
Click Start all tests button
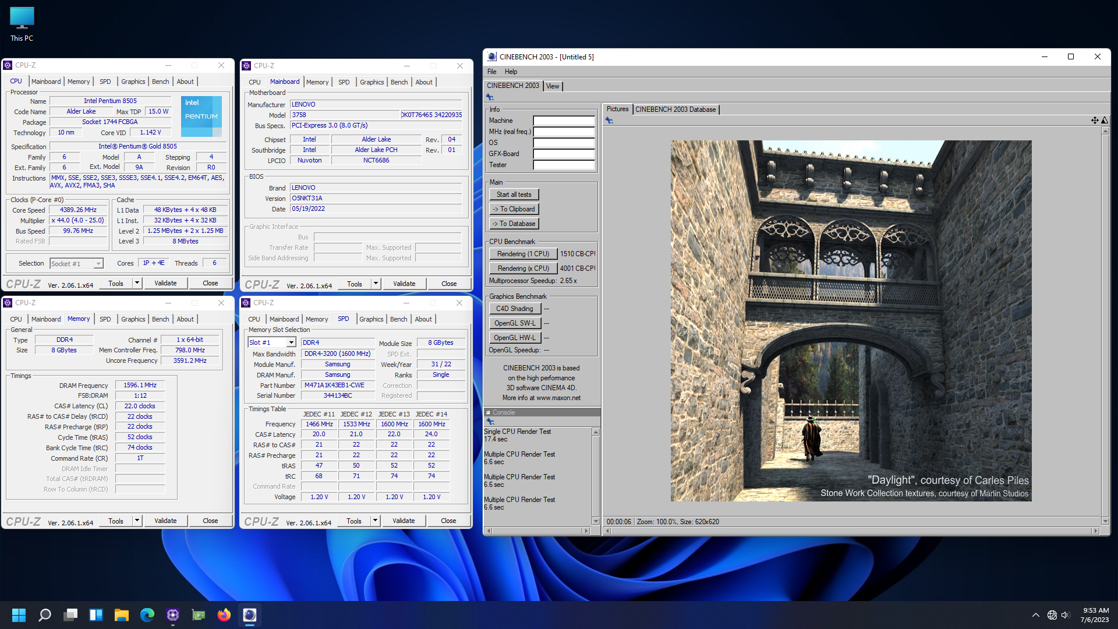point(514,195)
